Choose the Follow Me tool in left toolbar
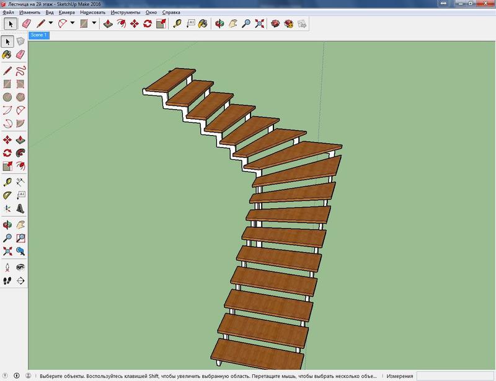Image resolution: width=496 pixels, height=381 pixels. coord(20,152)
